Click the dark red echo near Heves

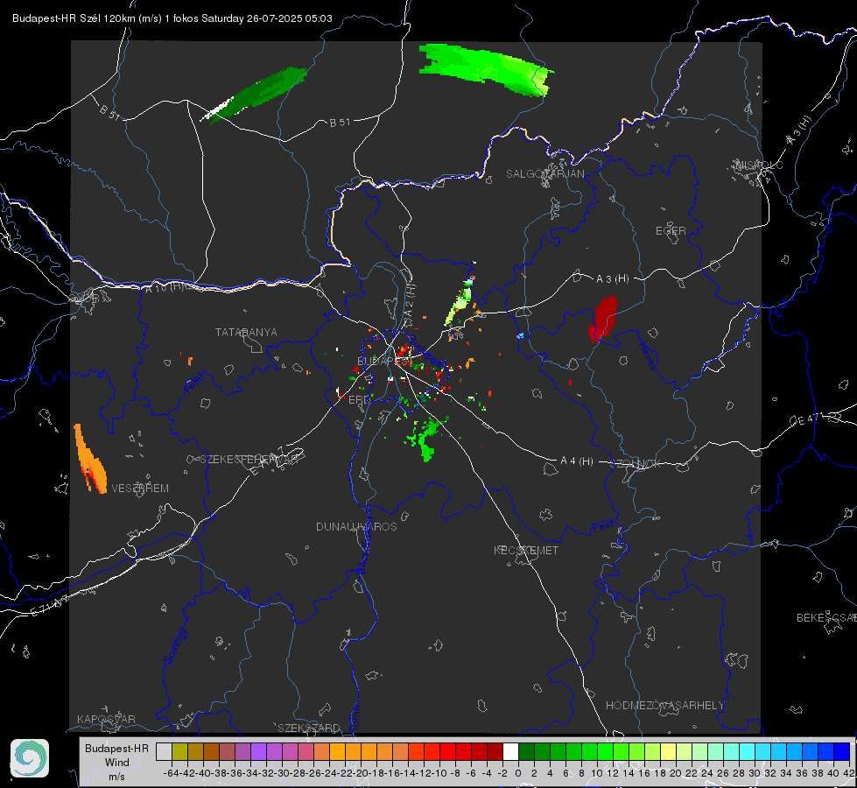click(603, 319)
